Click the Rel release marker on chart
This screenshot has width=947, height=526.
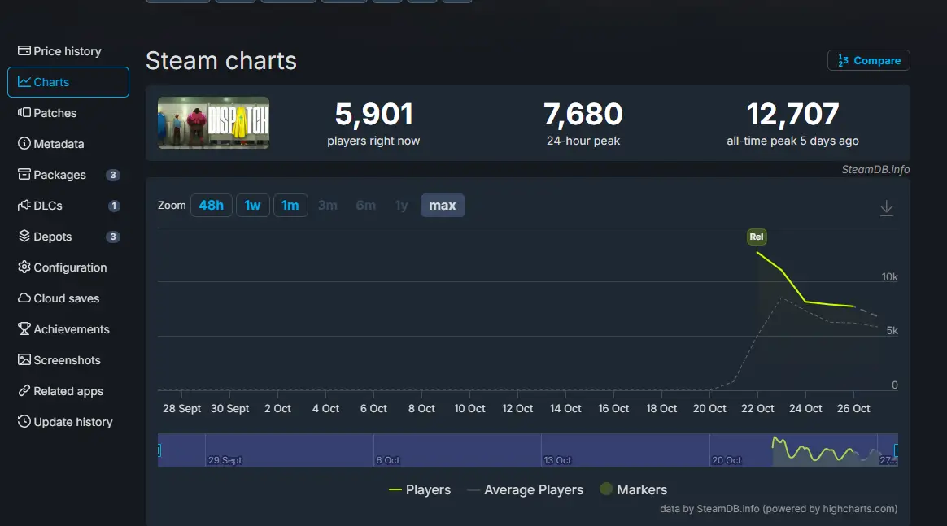(757, 237)
